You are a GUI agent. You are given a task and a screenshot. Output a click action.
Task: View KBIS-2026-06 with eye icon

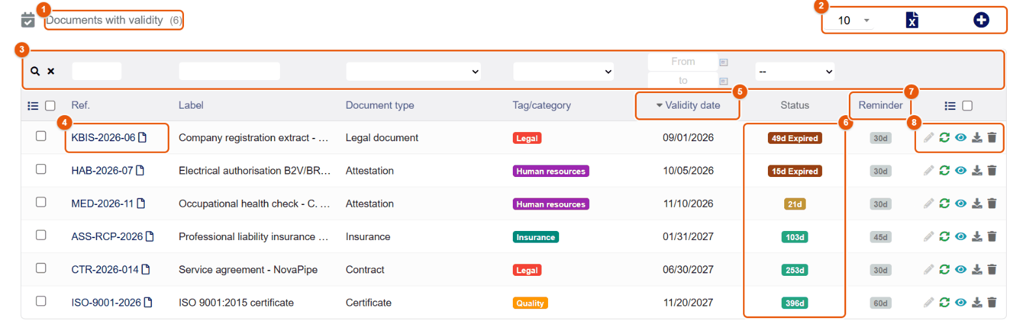point(960,137)
